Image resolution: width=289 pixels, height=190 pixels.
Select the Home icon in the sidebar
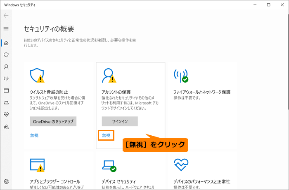click(x=6, y=43)
